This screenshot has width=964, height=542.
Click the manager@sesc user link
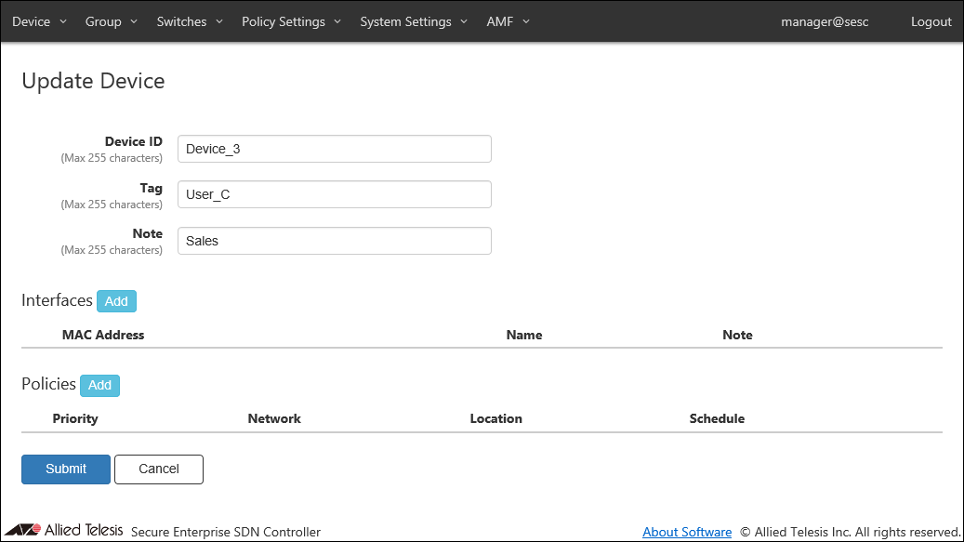click(x=825, y=21)
